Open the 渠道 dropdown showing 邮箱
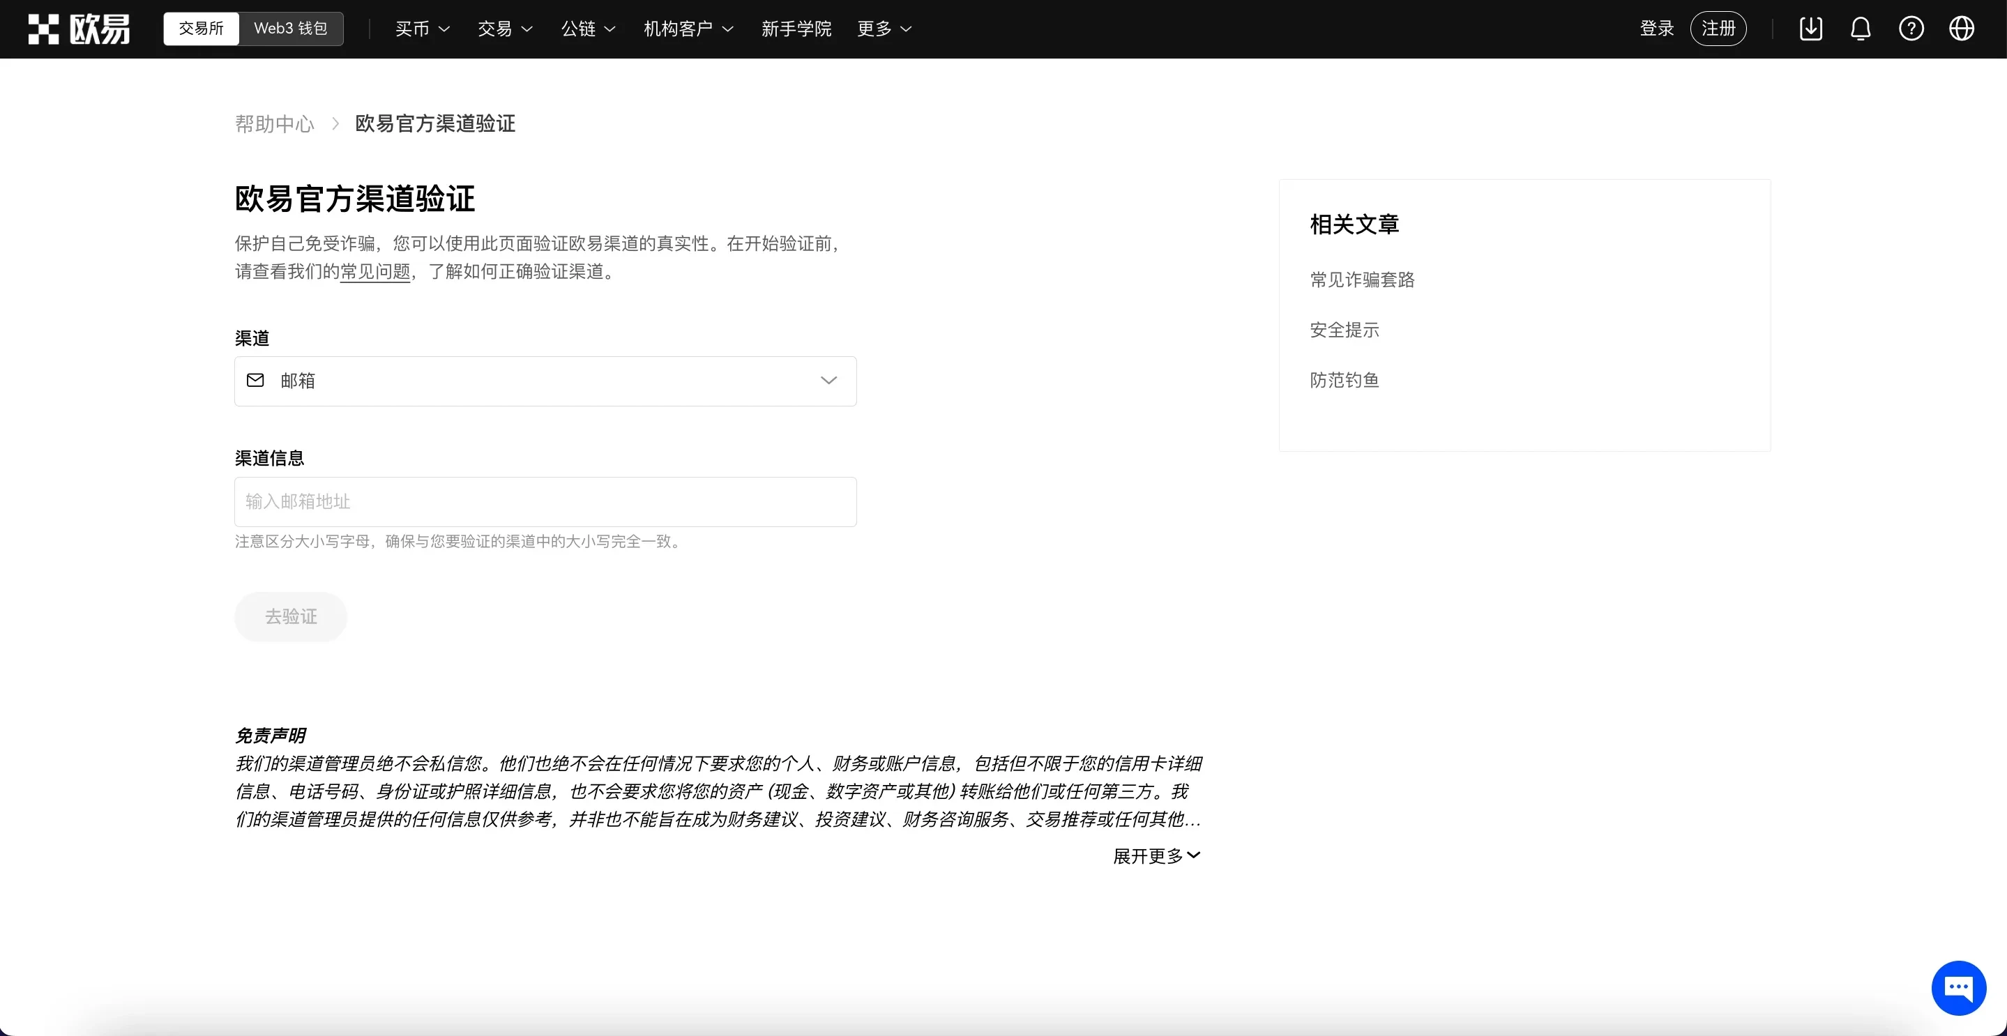The image size is (2007, 1036). [x=545, y=381]
